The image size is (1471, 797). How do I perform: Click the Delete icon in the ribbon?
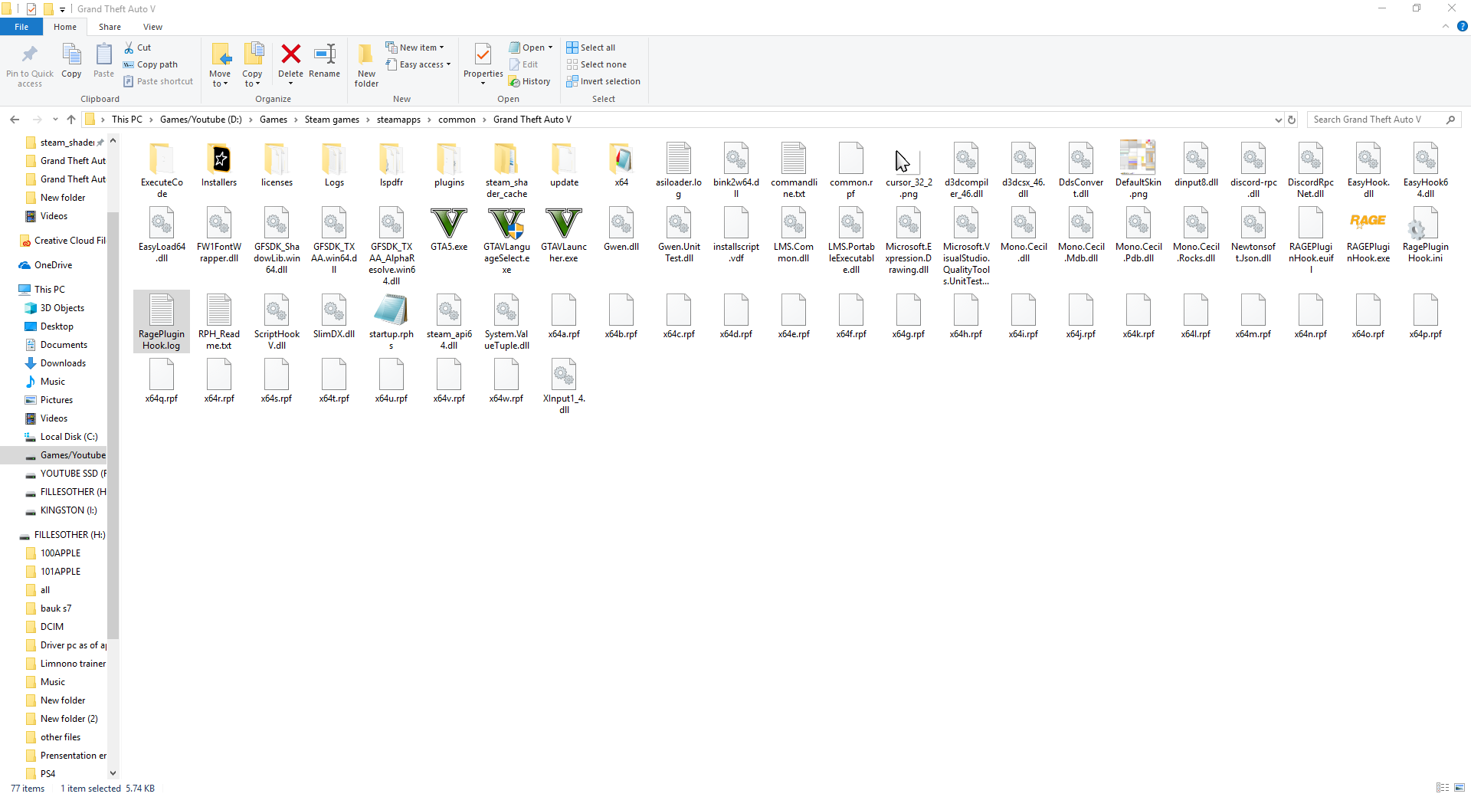[290, 54]
